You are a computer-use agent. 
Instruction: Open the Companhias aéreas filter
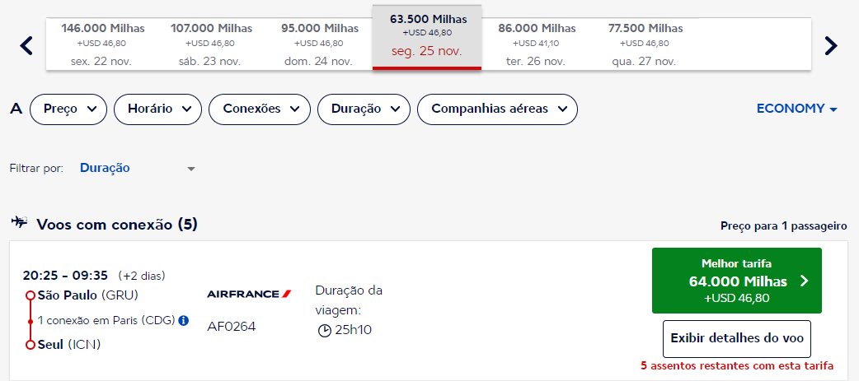coord(497,109)
